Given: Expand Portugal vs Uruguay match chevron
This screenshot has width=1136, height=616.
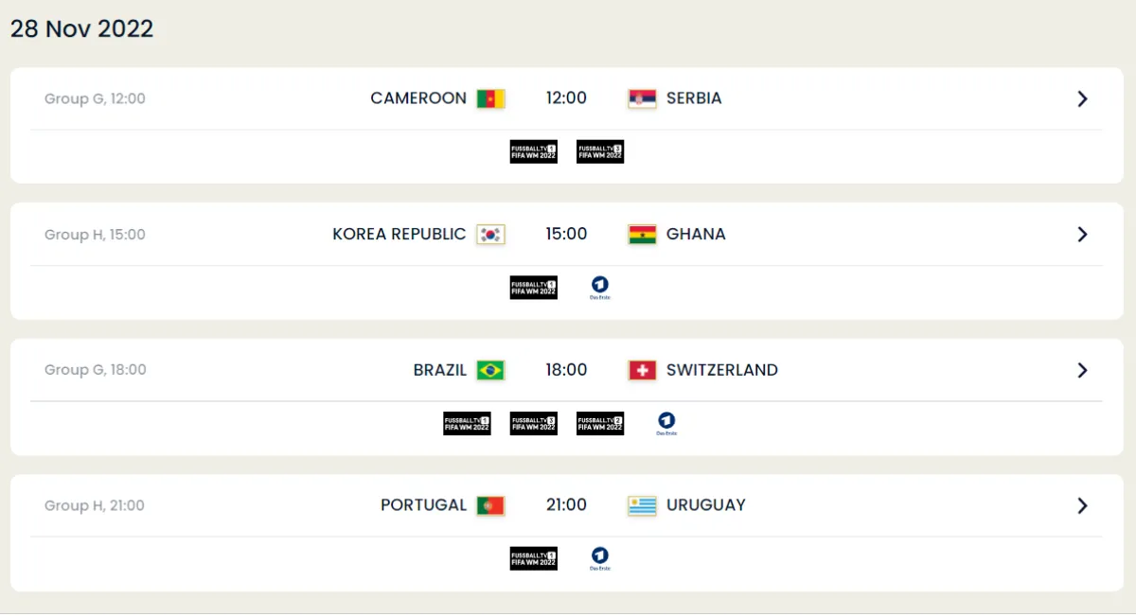Looking at the screenshot, I should click(1082, 505).
